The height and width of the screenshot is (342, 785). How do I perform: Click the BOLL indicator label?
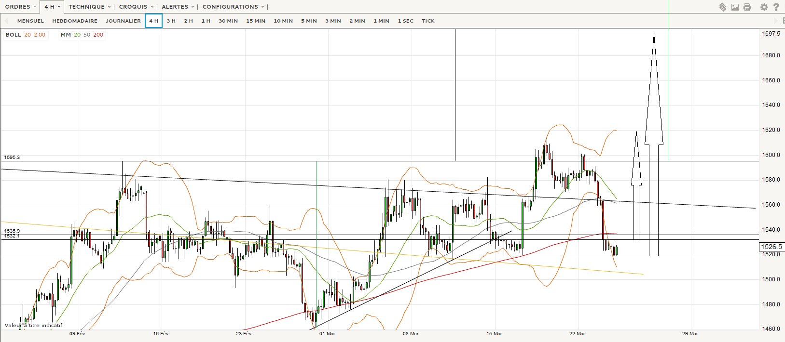tap(13, 35)
